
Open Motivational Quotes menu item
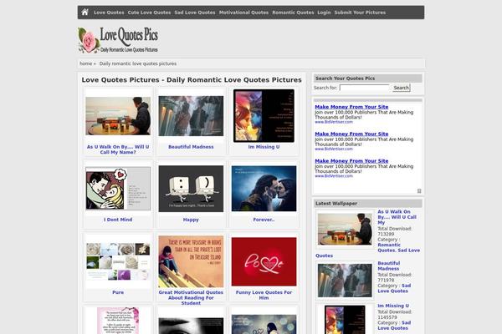[243, 13]
